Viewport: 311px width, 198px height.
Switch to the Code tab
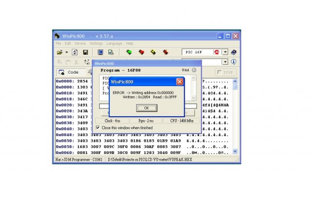(71, 72)
